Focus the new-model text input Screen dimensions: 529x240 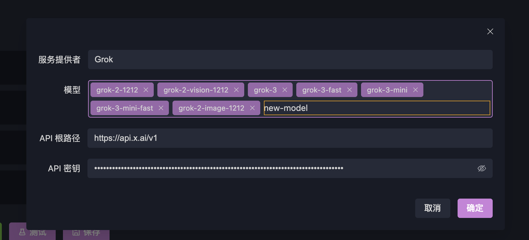pyautogui.click(x=376, y=108)
